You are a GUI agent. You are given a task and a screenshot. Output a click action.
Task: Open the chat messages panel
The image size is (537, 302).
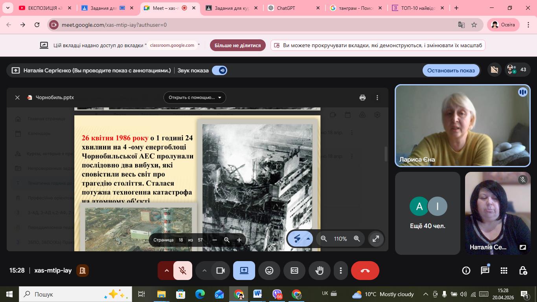(485, 271)
